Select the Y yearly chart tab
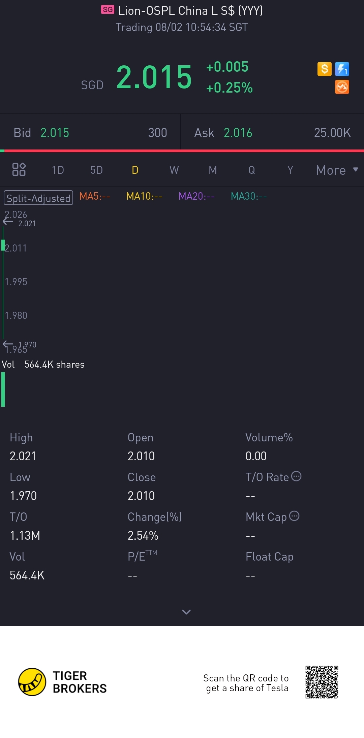The image size is (364, 738). tap(290, 170)
